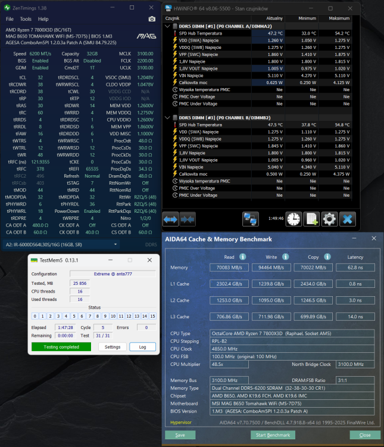Click the HWiNFO log file plus icon
Viewport: 384px width, 447px height.
click(x=311, y=219)
